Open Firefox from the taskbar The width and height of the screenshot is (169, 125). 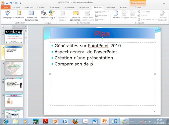pyautogui.click(x=75, y=121)
